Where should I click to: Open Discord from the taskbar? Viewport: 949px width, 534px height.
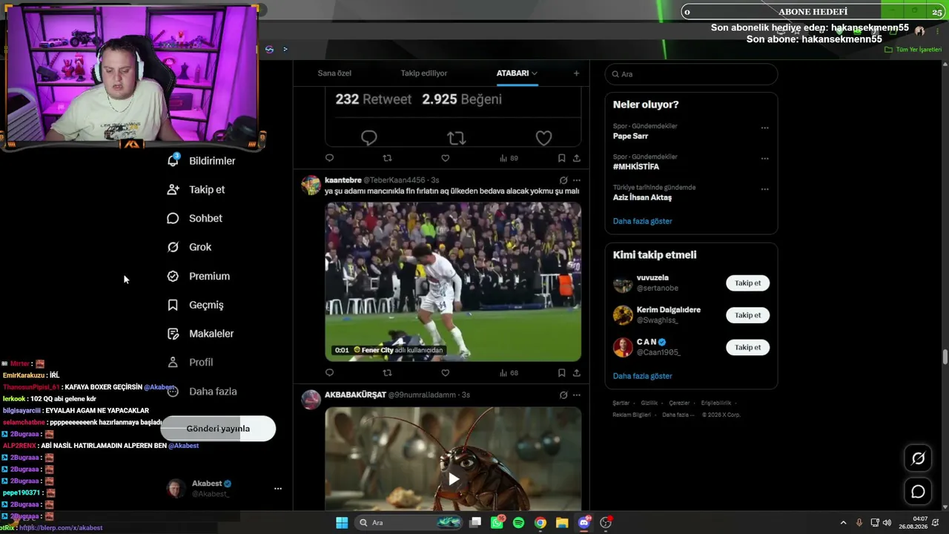click(x=584, y=523)
